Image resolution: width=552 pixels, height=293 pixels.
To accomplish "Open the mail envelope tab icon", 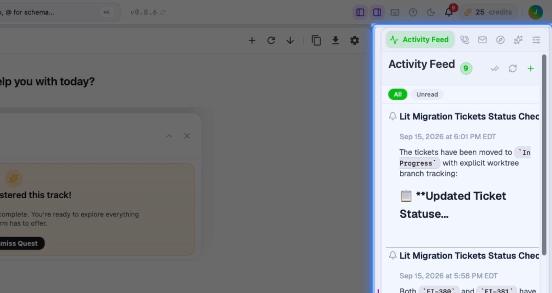I will [482, 40].
